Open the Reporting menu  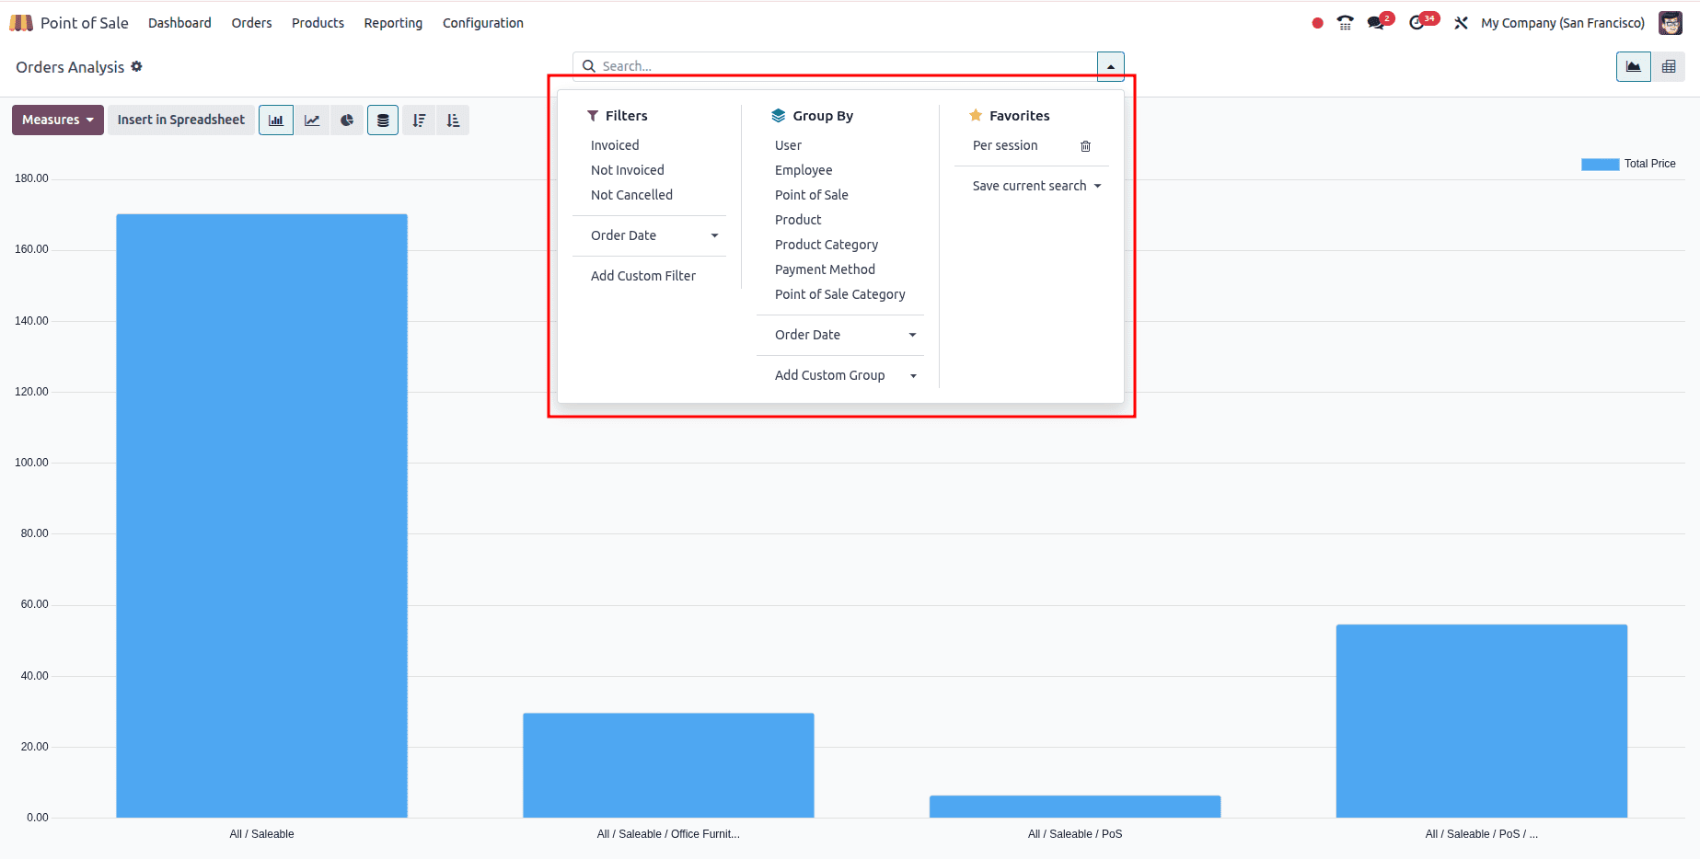393,22
